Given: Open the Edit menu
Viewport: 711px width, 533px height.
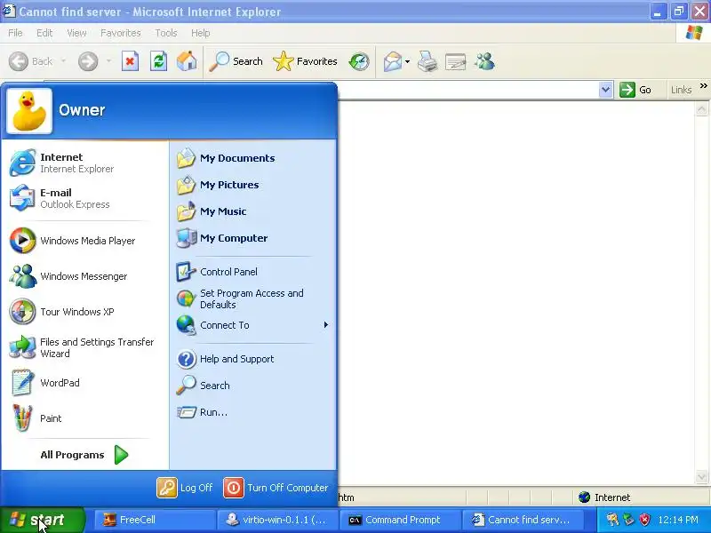Looking at the screenshot, I should click(44, 33).
